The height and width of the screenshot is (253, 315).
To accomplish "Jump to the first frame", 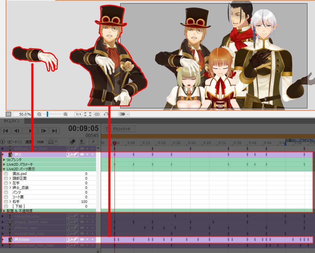I will [x=6, y=131].
